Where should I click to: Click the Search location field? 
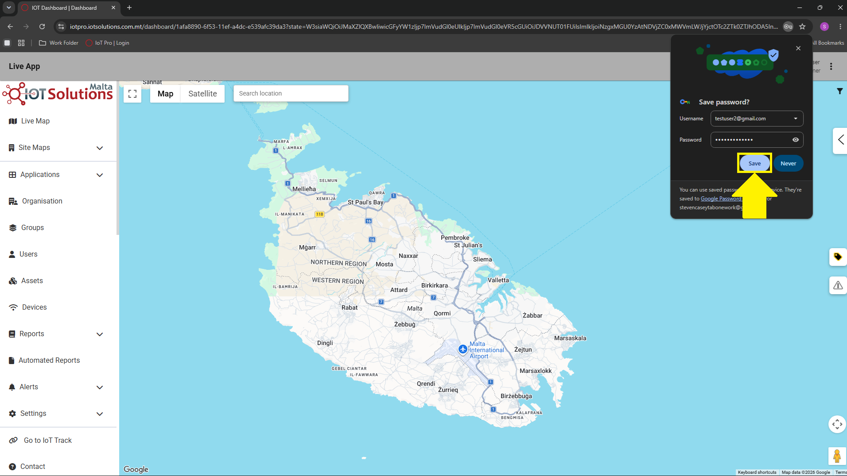(291, 94)
